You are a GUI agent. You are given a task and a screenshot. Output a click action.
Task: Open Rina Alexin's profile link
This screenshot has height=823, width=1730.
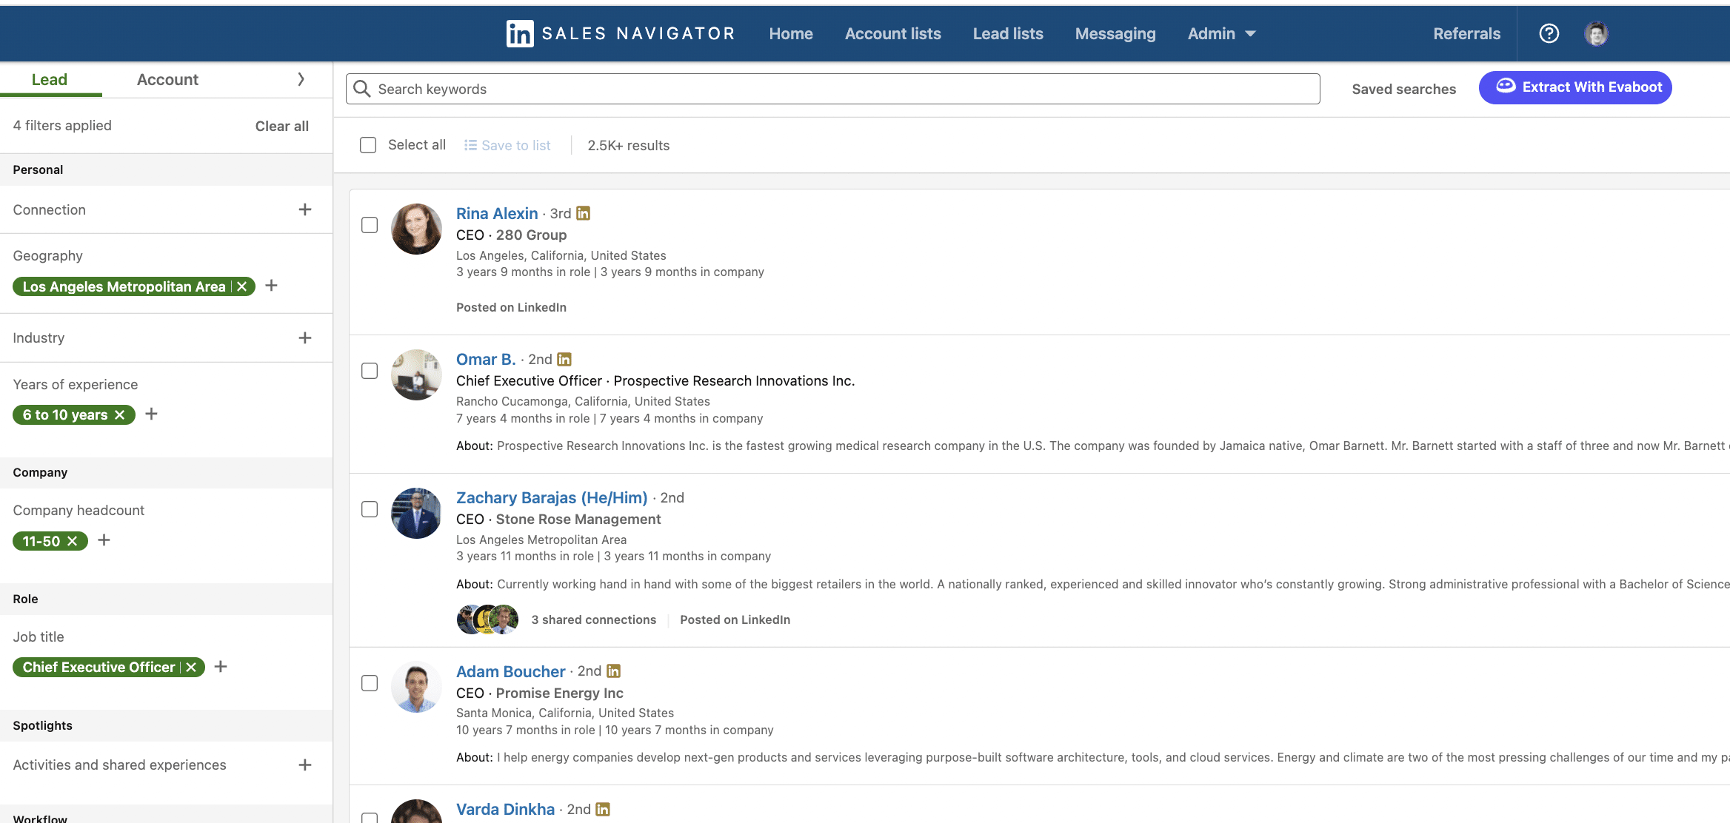click(x=497, y=213)
